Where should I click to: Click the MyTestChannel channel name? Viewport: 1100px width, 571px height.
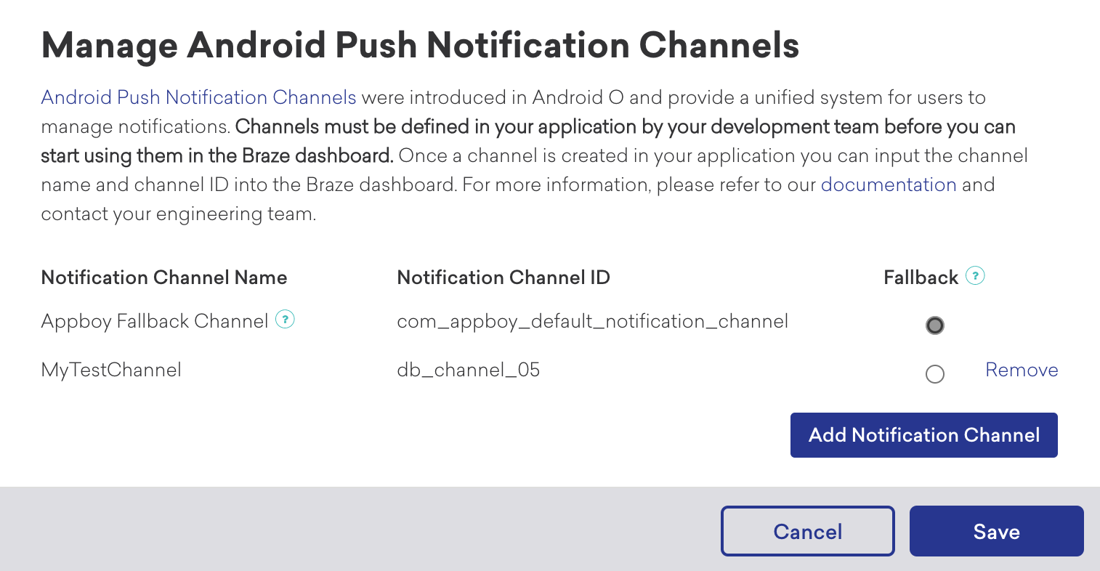111,370
